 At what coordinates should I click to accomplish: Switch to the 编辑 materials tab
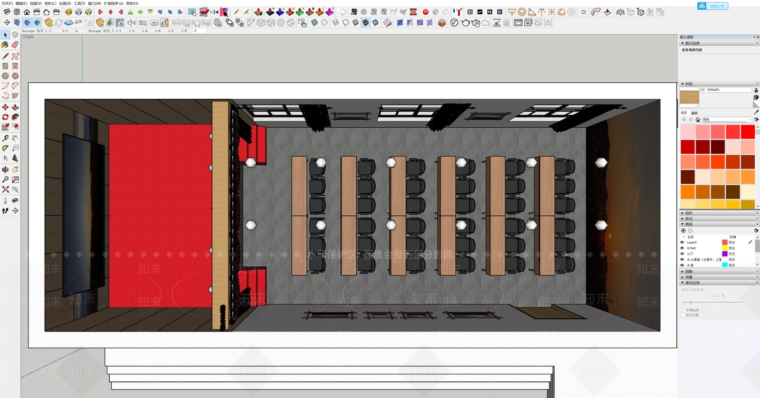[694, 113]
